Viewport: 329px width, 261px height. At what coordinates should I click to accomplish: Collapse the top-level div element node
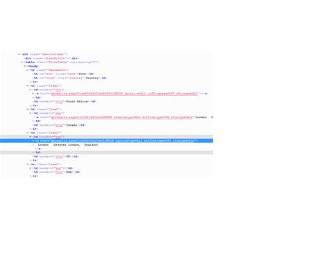19,54
